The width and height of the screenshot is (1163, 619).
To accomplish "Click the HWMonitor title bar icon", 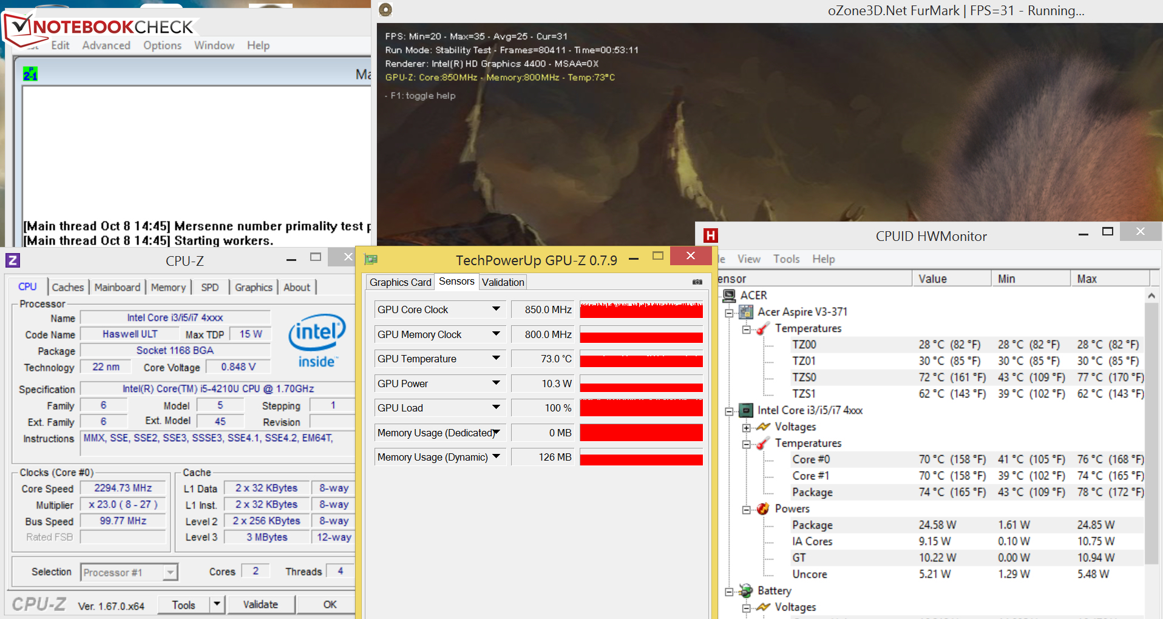I will [710, 235].
